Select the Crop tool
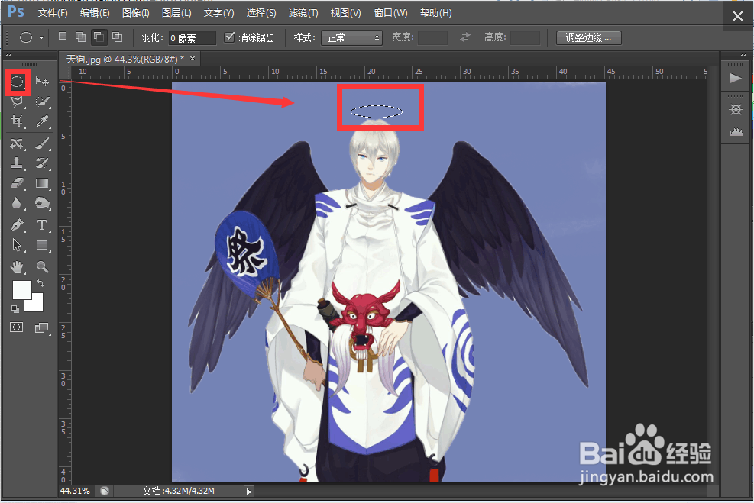This screenshot has width=754, height=503. (18, 121)
